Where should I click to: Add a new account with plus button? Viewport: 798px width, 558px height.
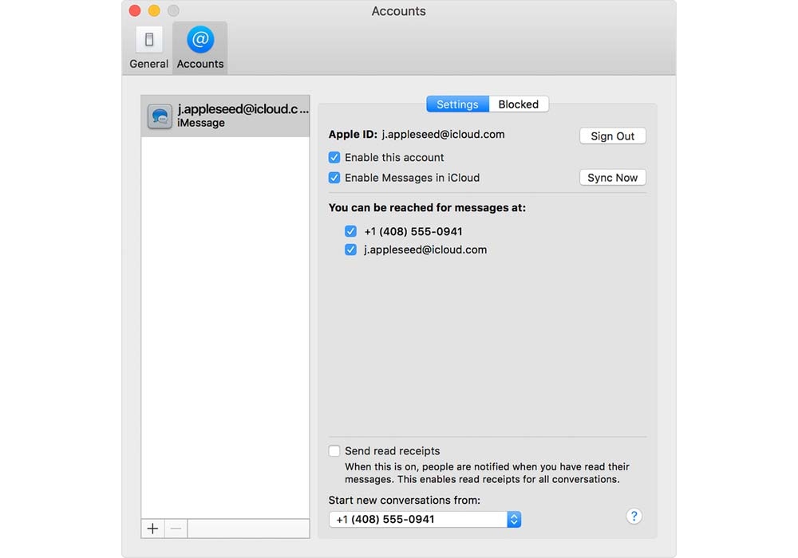[152, 529]
